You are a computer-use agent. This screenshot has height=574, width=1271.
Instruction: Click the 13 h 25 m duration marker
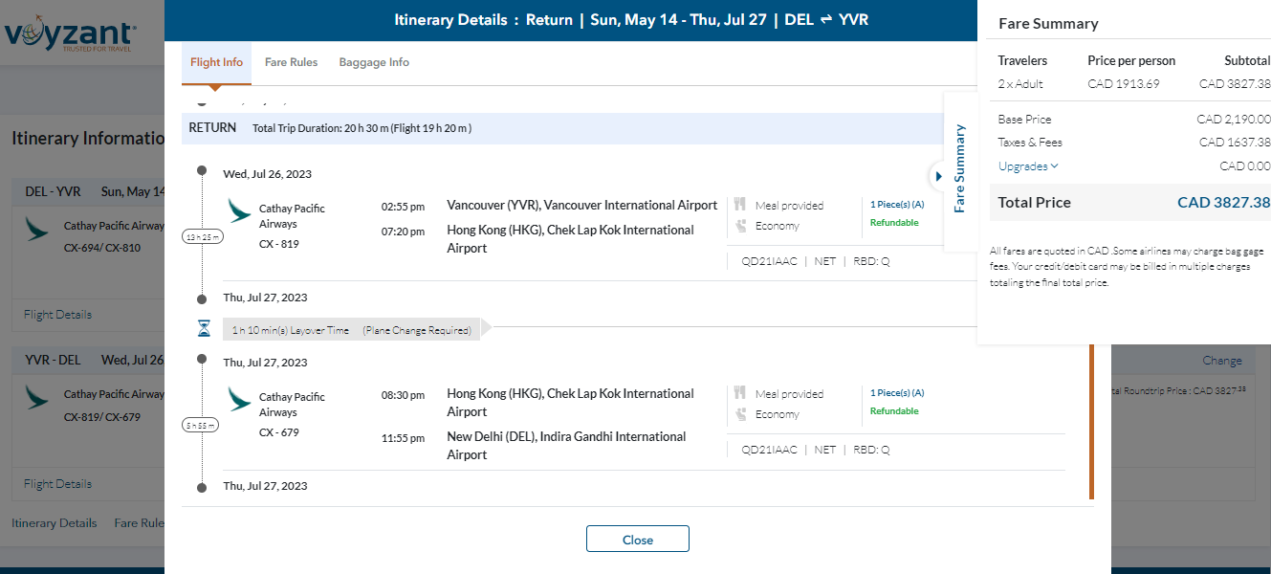[202, 236]
